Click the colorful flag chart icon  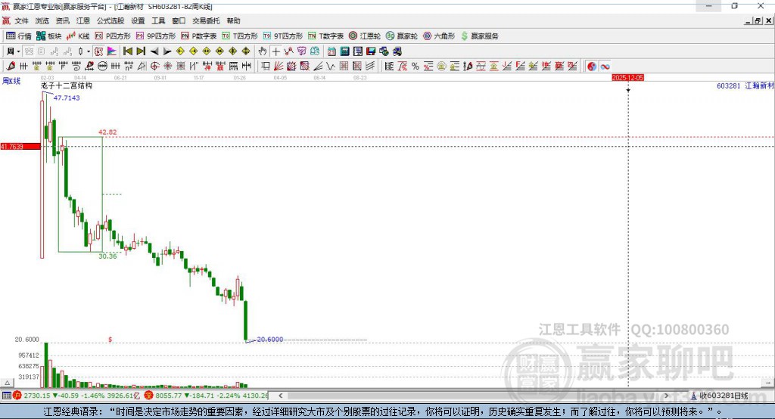coord(112,51)
